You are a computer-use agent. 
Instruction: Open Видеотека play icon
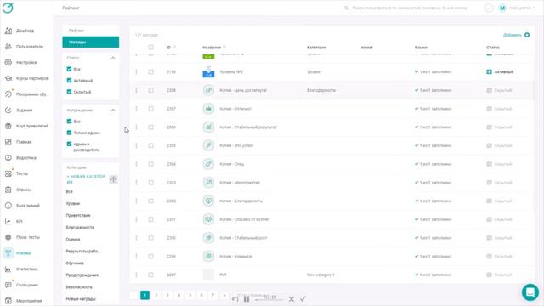[8, 158]
